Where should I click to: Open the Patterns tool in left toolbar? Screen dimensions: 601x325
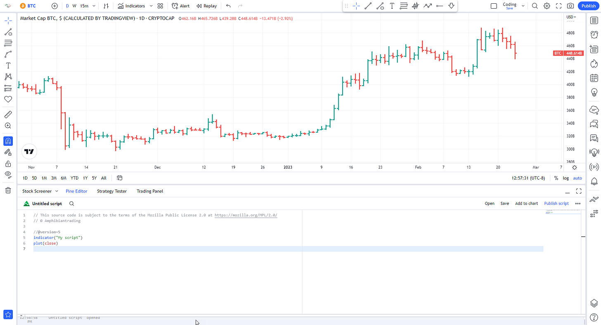[8, 77]
